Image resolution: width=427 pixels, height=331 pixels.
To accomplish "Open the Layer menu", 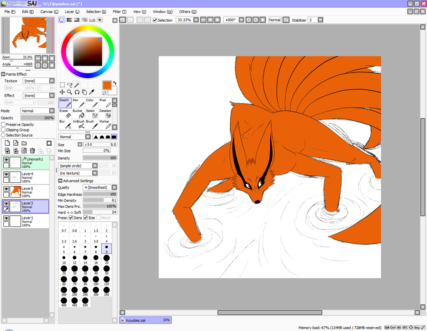I will coord(72,12).
